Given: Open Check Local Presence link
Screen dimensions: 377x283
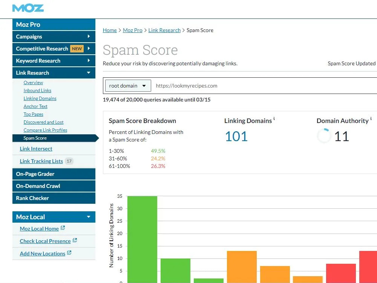Looking at the screenshot, I should (45, 241).
